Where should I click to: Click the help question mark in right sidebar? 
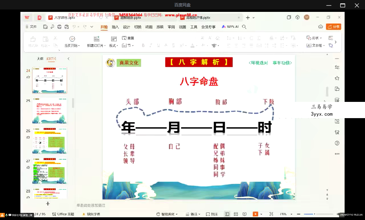pyautogui.click(x=337, y=143)
